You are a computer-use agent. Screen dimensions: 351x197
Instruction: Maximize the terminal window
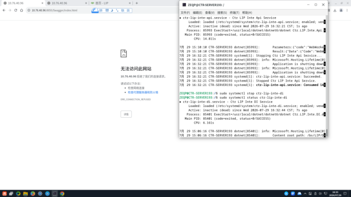point(316,5)
